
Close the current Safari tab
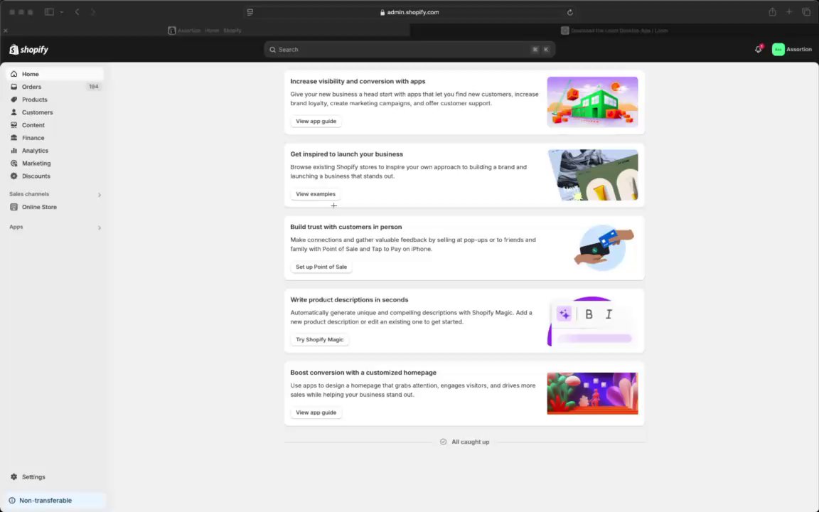tap(5, 31)
